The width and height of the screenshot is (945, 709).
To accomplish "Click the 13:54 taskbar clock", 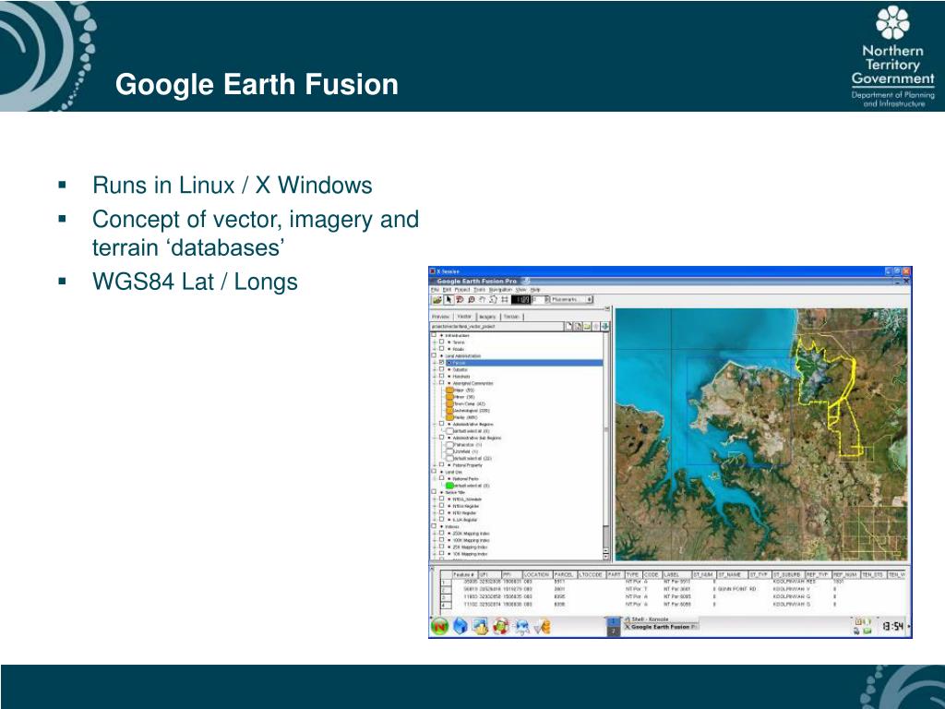I will [892, 627].
